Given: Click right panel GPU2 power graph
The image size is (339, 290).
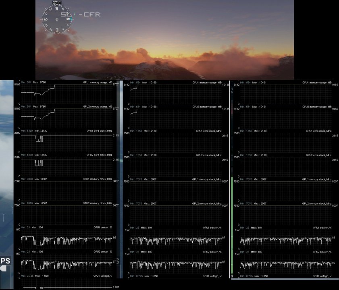Looking at the screenshot, I should pos(285,264).
